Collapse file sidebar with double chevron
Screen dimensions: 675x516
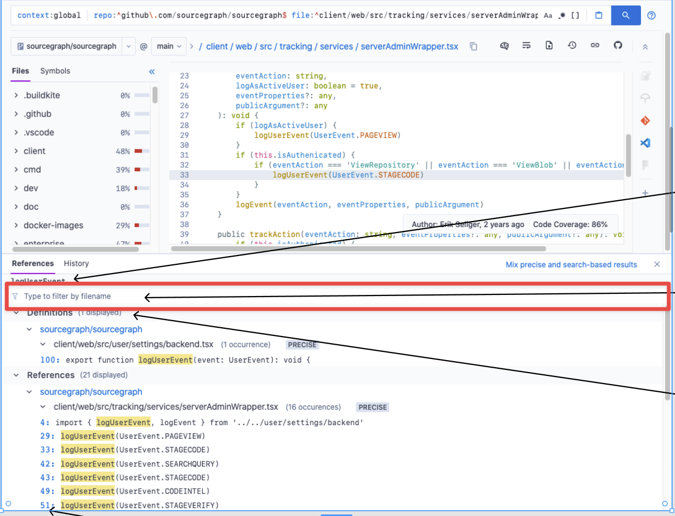coord(152,72)
